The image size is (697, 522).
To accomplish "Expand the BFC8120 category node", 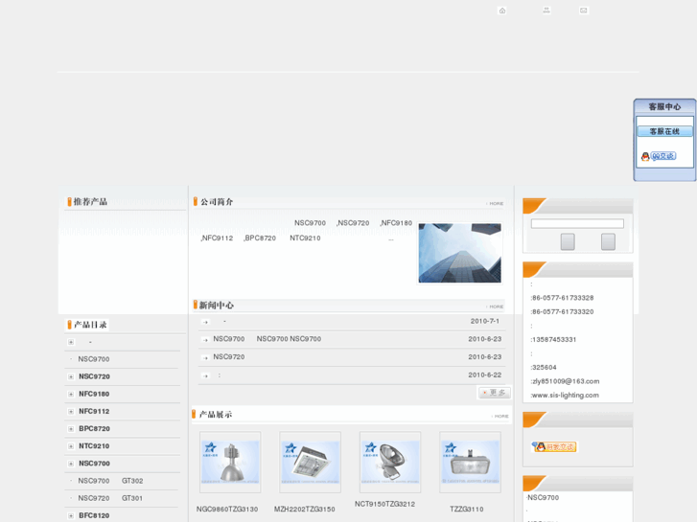I will 71,516.
